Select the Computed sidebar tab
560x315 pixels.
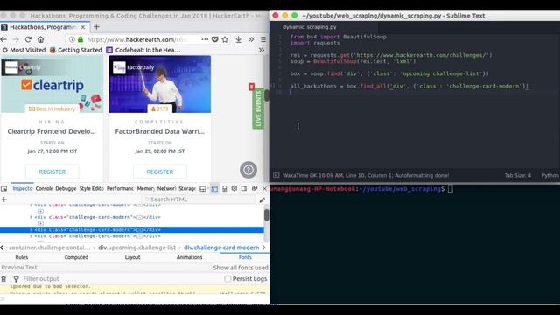[76, 257]
